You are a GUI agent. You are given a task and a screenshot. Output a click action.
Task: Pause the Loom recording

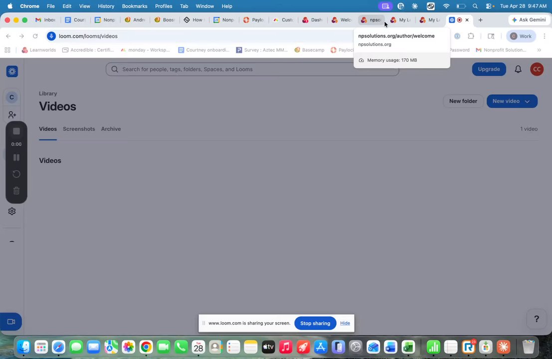(16, 158)
